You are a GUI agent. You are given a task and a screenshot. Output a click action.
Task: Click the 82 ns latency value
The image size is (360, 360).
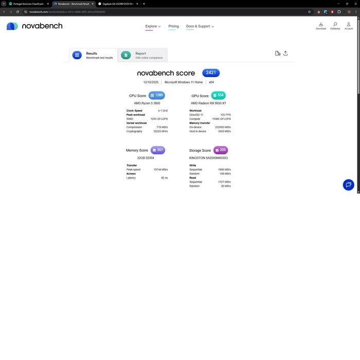(165, 178)
